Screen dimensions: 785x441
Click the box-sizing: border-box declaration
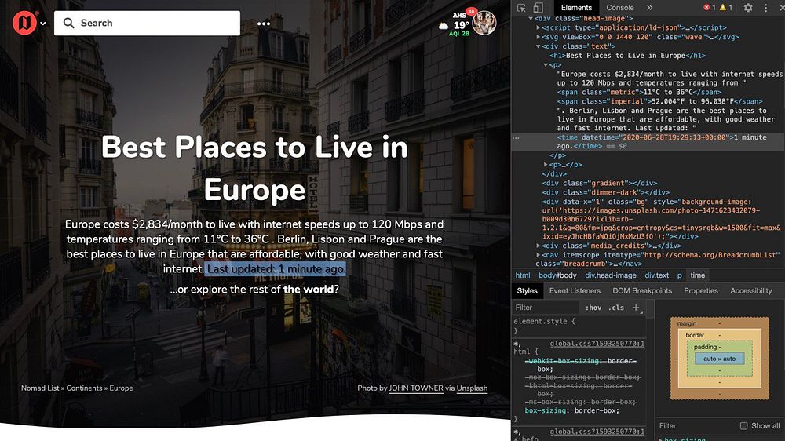tap(571, 410)
